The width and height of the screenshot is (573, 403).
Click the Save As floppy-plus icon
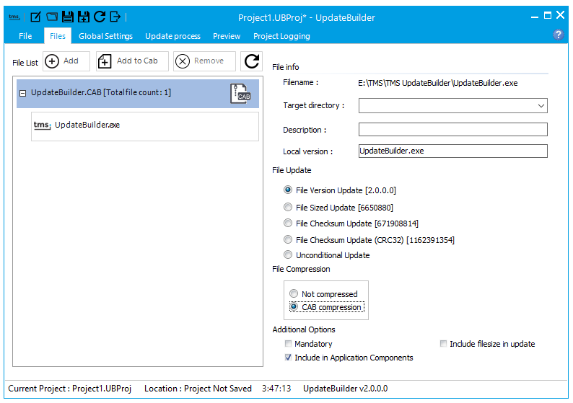point(84,17)
